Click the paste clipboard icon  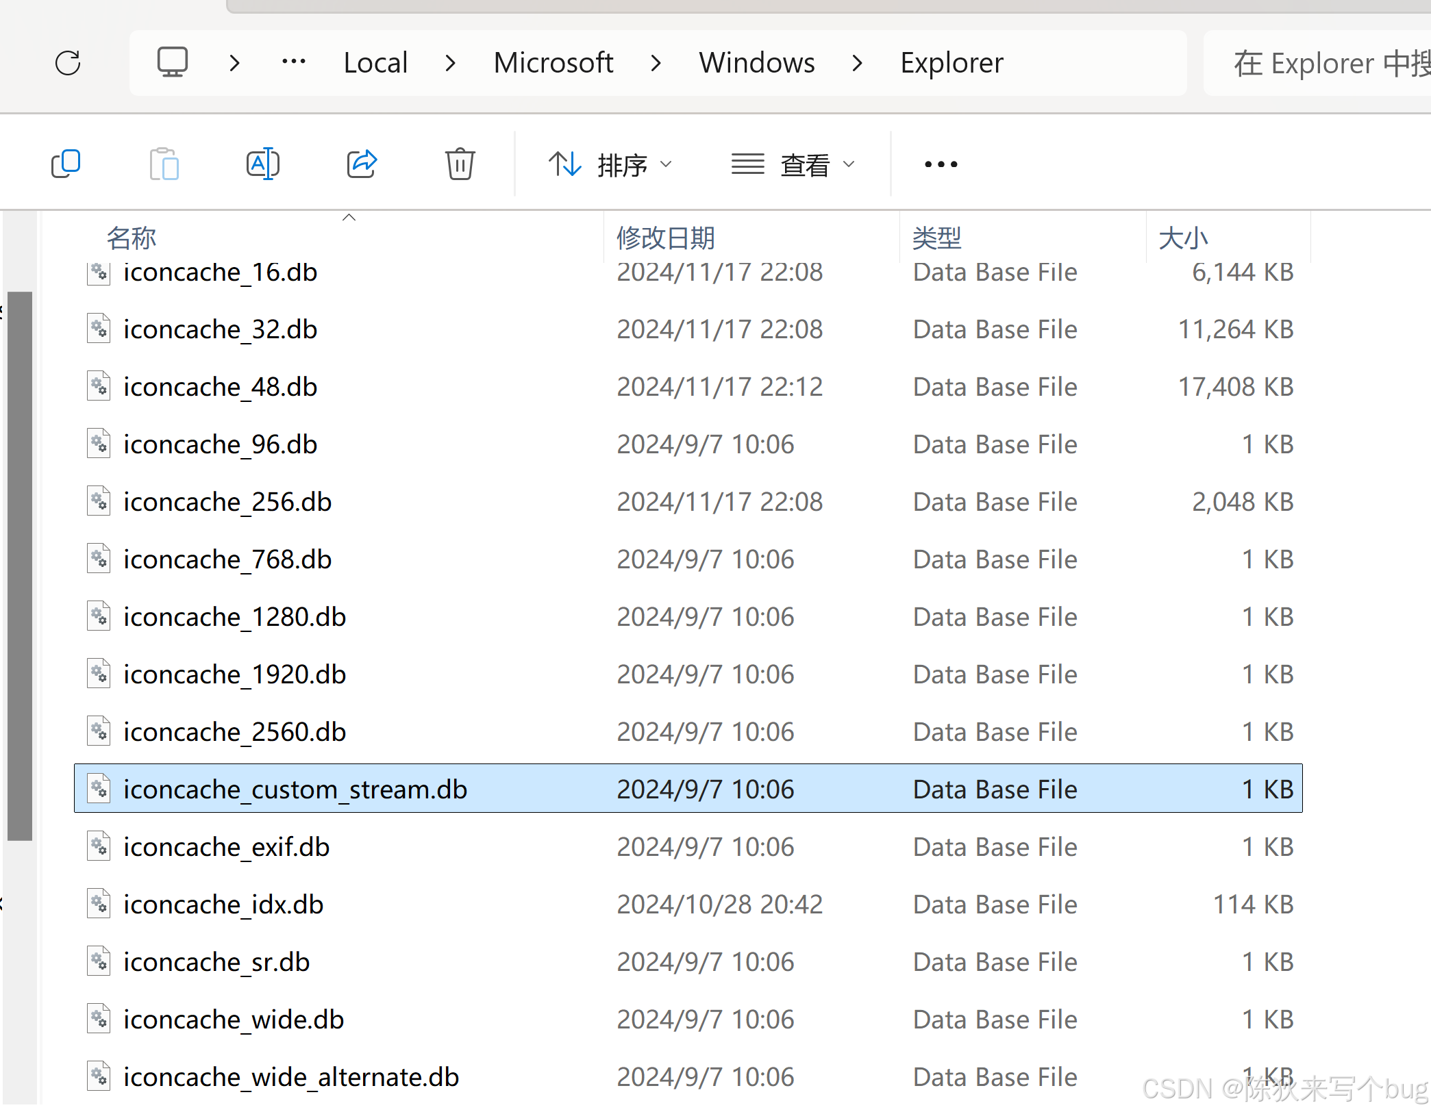click(164, 164)
